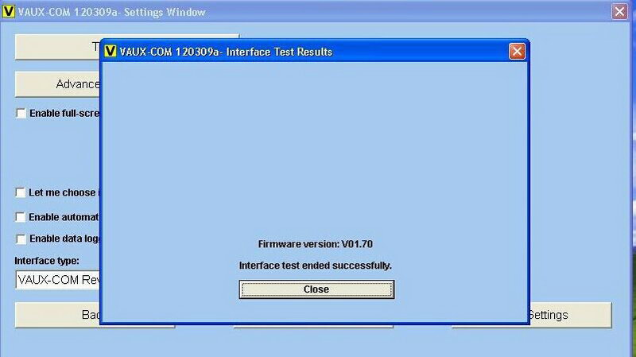Close the Interface Test Results dialog with X
The height and width of the screenshot is (357, 636).
(x=517, y=52)
